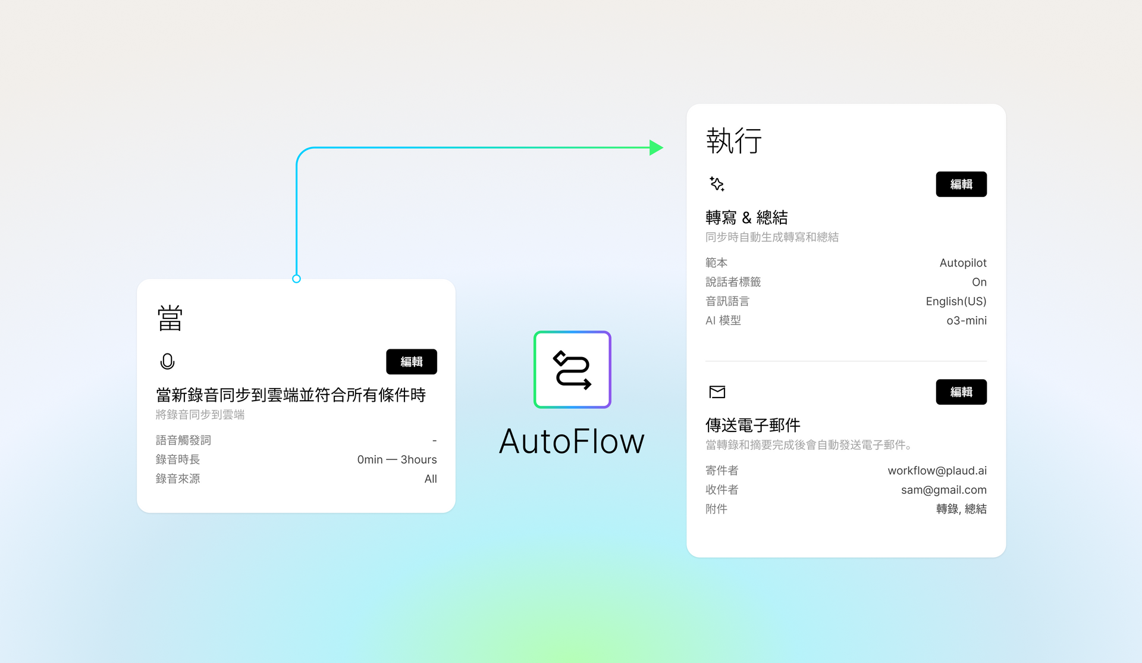1142x663 pixels.
Task: Click the microphone icon in trigger card
Action: coord(168,361)
